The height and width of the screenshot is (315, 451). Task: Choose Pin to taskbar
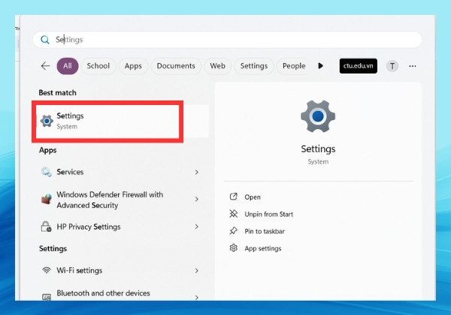tap(265, 231)
